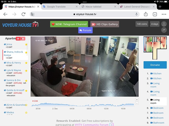
Task: Open the VHTV Community Forum link
Action: click(92, 125)
